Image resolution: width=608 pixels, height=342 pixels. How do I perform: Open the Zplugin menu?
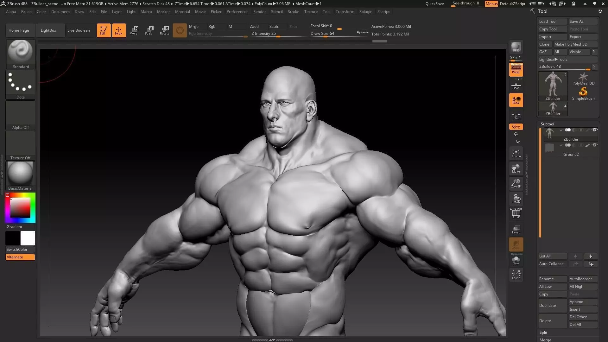pos(366,12)
